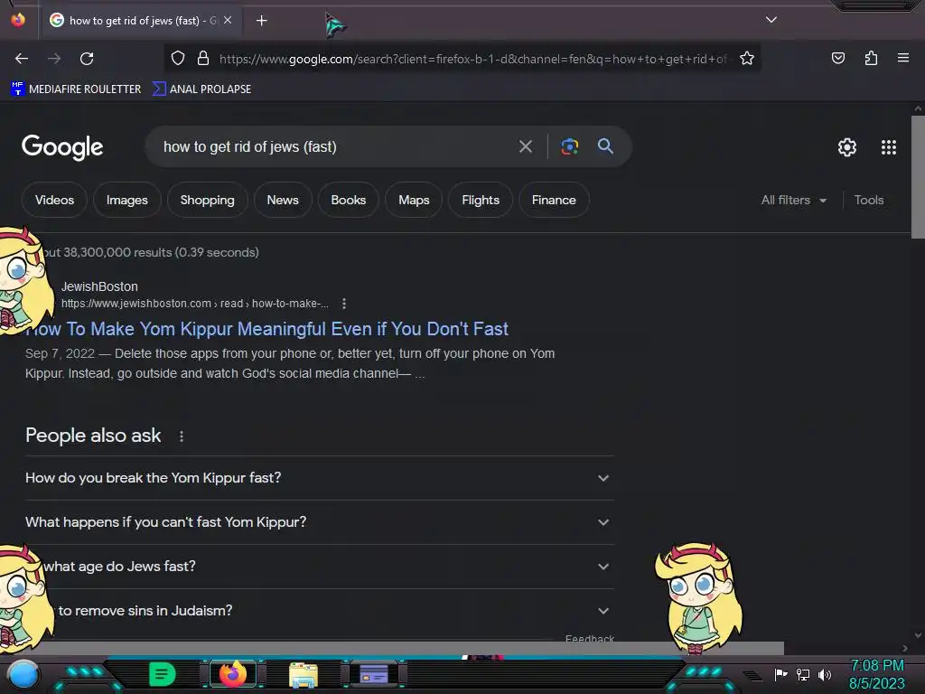Clear the search box text
Viewport: 925px width, 694px height.
coord(525,146)
